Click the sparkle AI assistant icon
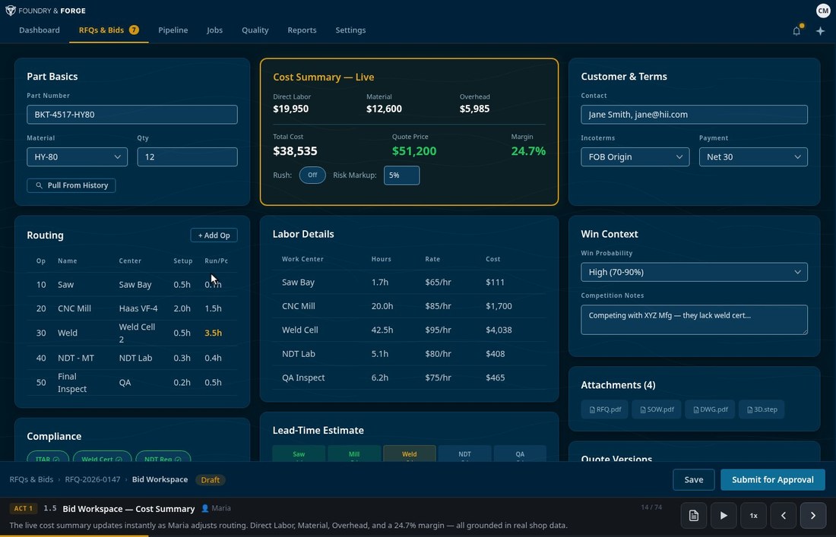The width and height of the screenshot is (836, 537). click(x=820, y=30)
